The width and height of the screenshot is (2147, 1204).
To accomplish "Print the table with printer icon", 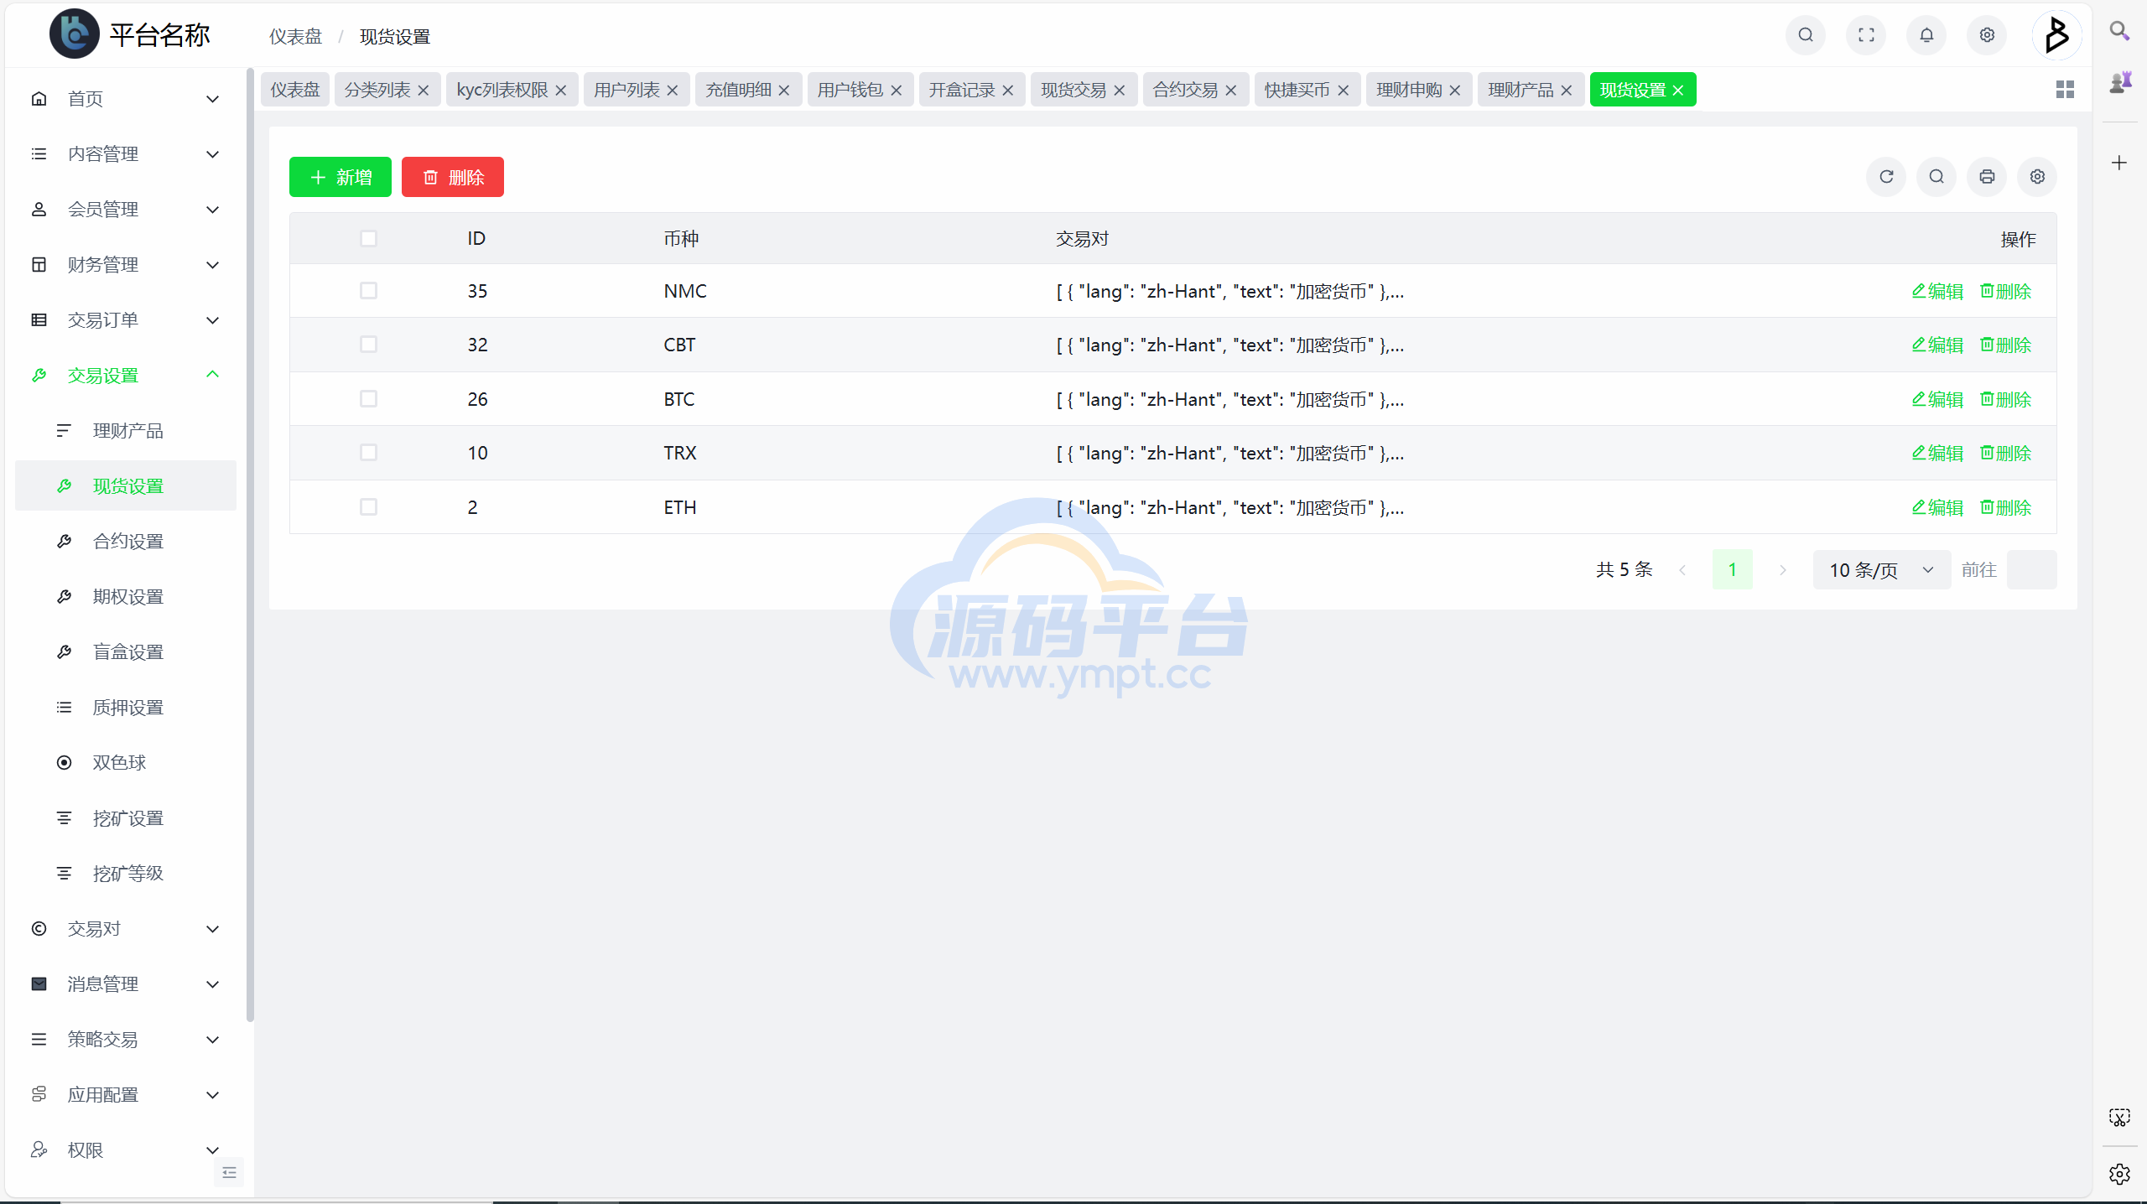I will point(1987,177).
